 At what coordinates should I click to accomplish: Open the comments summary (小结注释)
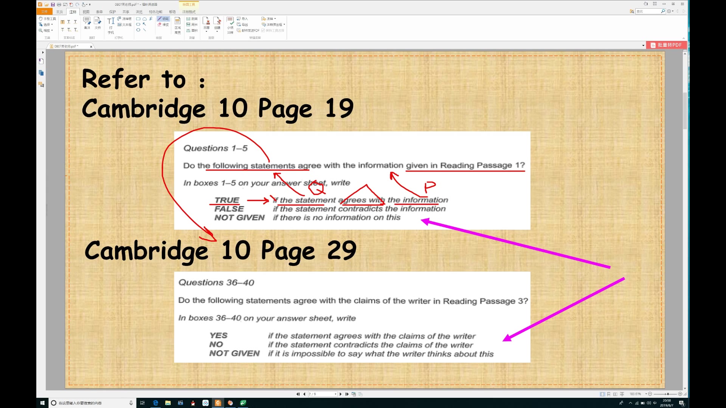[230, 25]
